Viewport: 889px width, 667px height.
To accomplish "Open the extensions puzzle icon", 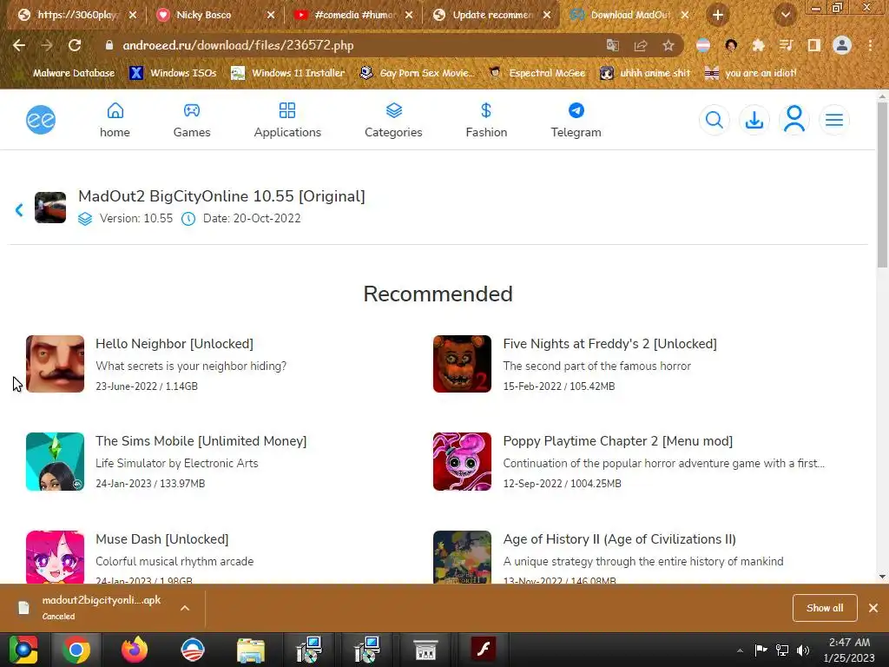I will click(x=758, y=45).
